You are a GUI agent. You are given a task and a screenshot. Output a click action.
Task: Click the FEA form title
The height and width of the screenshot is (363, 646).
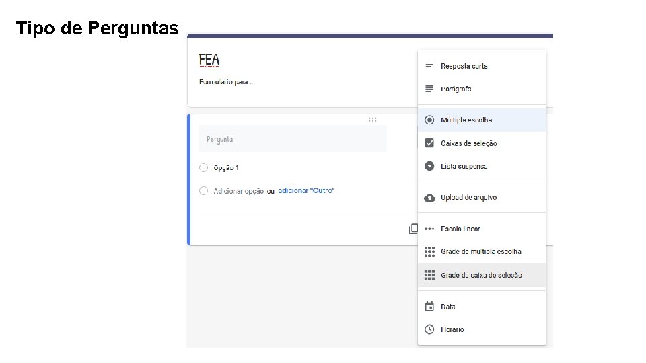point(209,60)
